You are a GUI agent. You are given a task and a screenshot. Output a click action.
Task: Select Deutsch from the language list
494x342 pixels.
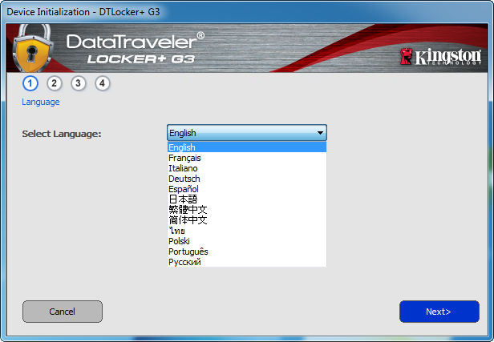point(247,179)
